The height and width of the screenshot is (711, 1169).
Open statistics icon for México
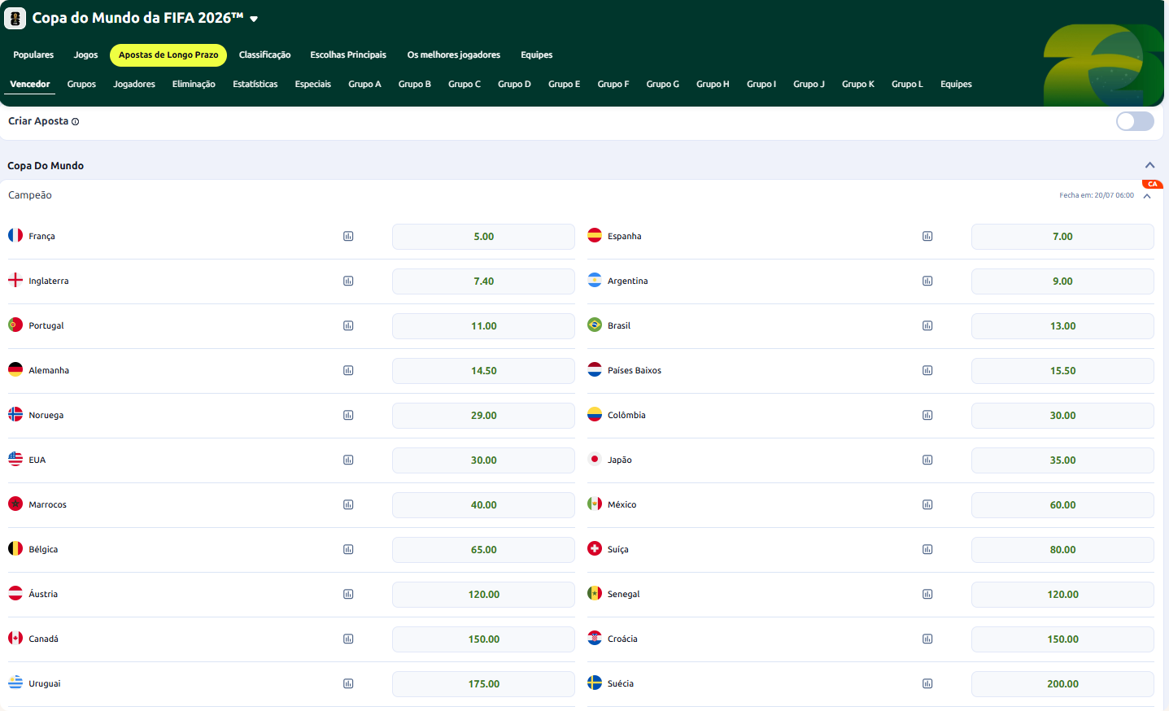(x=927, y=505)
